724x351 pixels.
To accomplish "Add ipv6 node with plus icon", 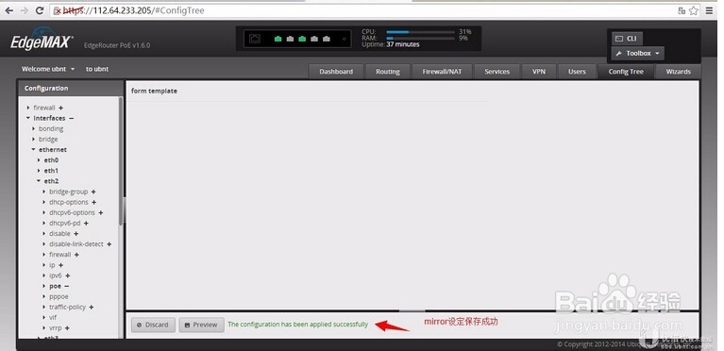I will click(x=67, y=276).
